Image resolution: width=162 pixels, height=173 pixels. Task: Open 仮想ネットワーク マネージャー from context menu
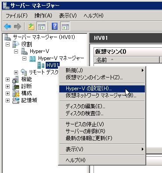(102, 95)
